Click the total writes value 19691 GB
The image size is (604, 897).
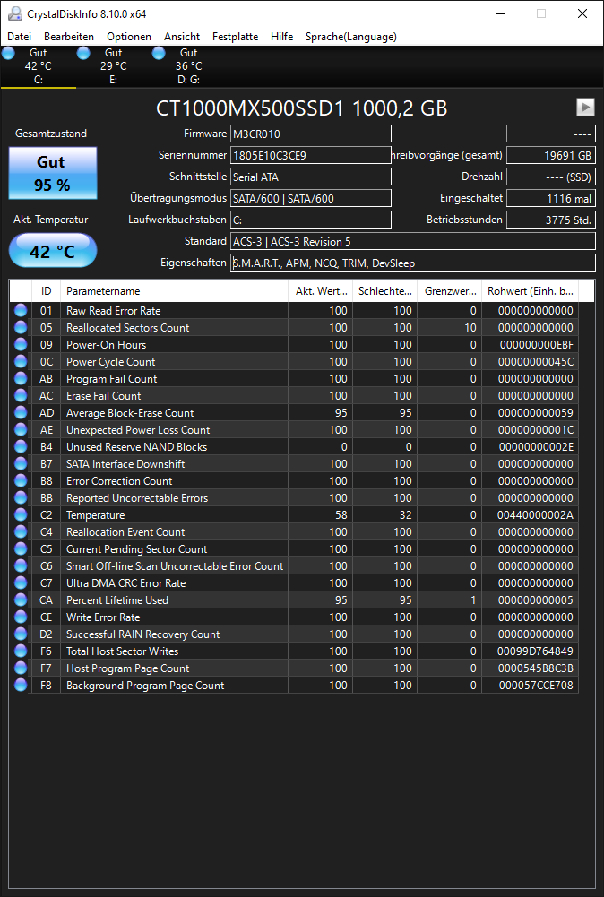coord(551,155)
